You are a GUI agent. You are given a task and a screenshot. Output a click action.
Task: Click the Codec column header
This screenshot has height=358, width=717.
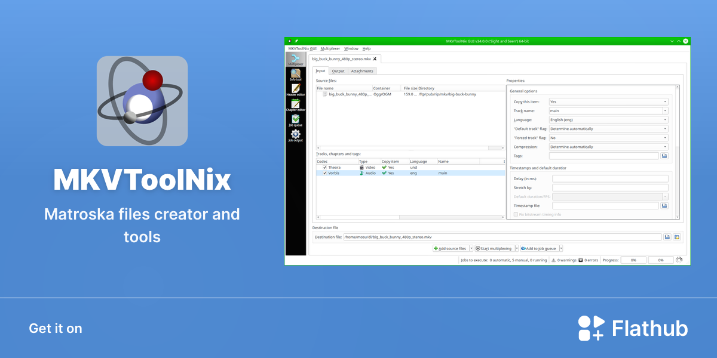click(336, 162)
